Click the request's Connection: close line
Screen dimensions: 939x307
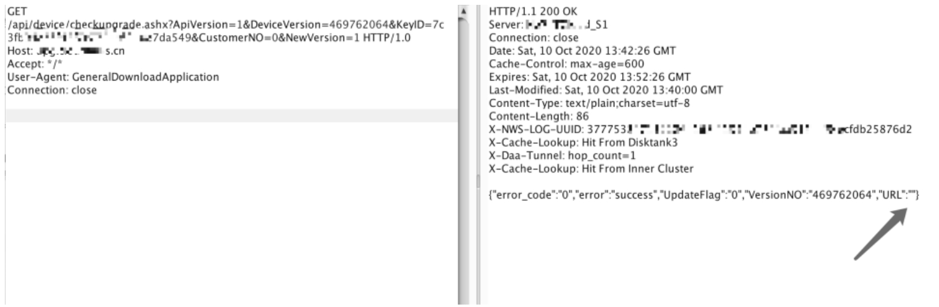tap(52, 90)
